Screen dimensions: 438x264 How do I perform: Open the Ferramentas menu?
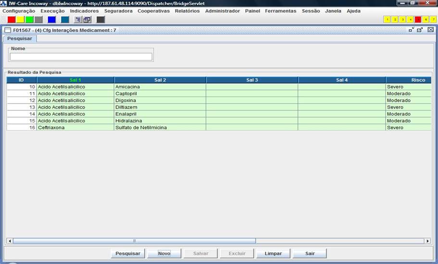(280, 11)
